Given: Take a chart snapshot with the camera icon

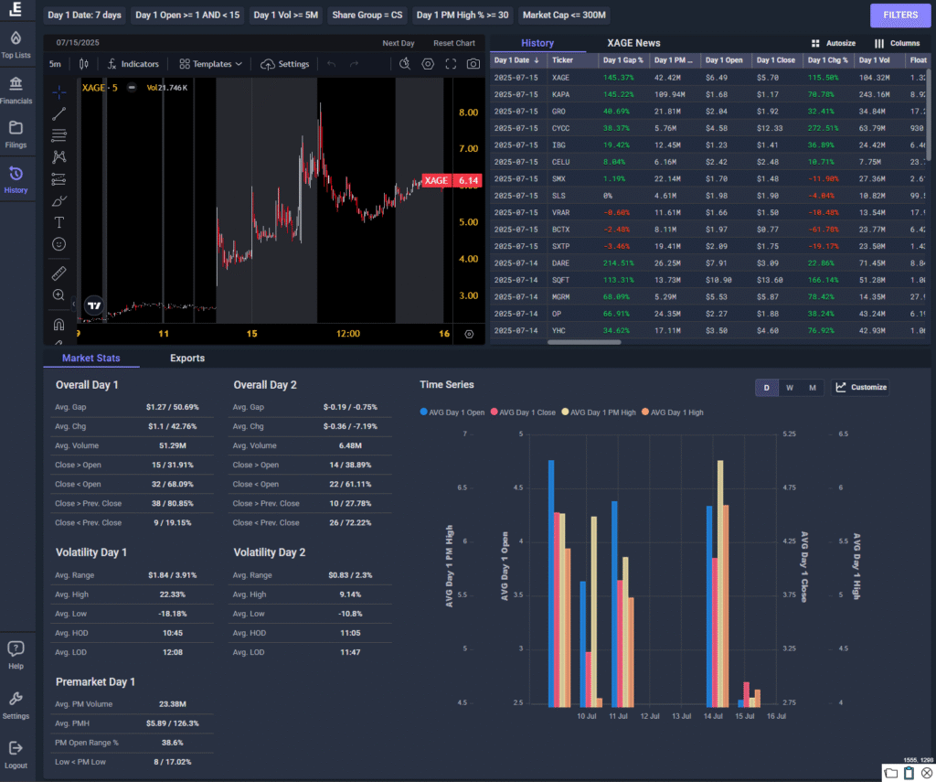Looking at the screenshot, I should click(x=473, y=64).
